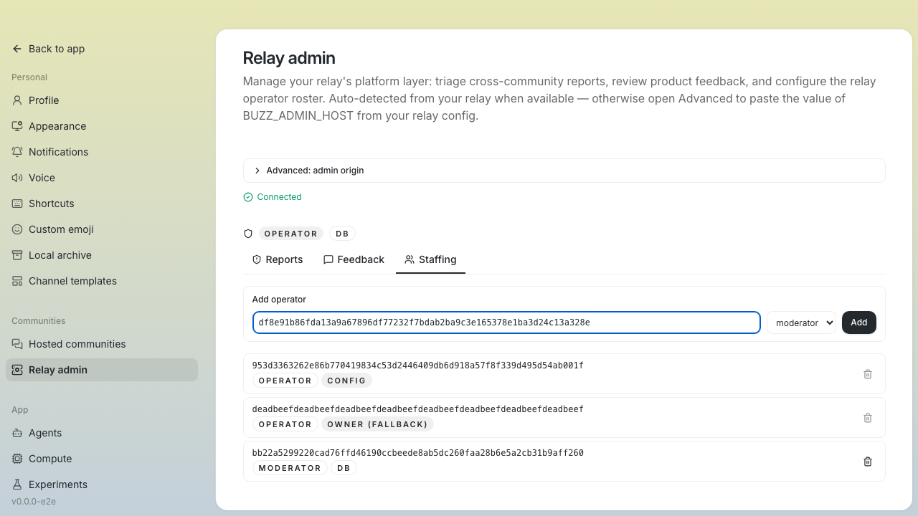Click OPERATOR badge in 953d3363 row
The image size is (918, 516).
(x=285, y=381)
